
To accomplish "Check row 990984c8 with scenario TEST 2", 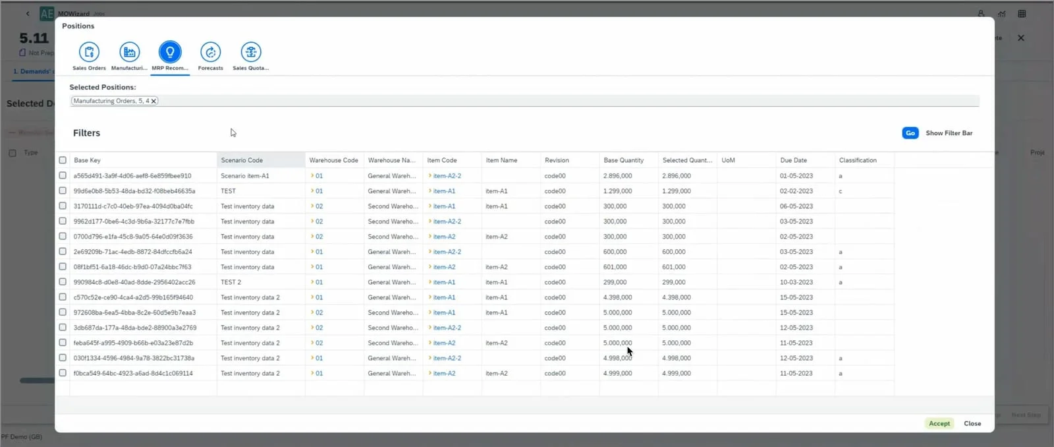I will click(x=63, y=282).
